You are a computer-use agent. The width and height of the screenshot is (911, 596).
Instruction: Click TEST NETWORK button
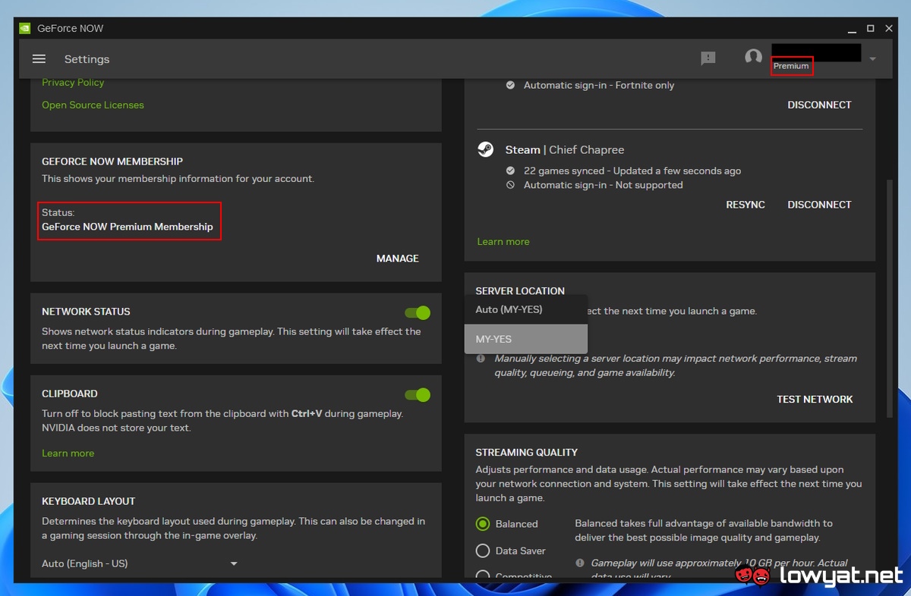pos(815,399)
